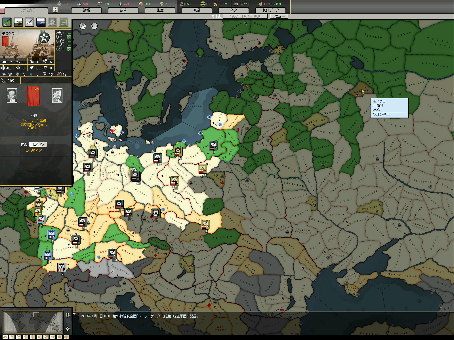
Task: Click the plus icon beside the map tab
Action: (55, 10)
